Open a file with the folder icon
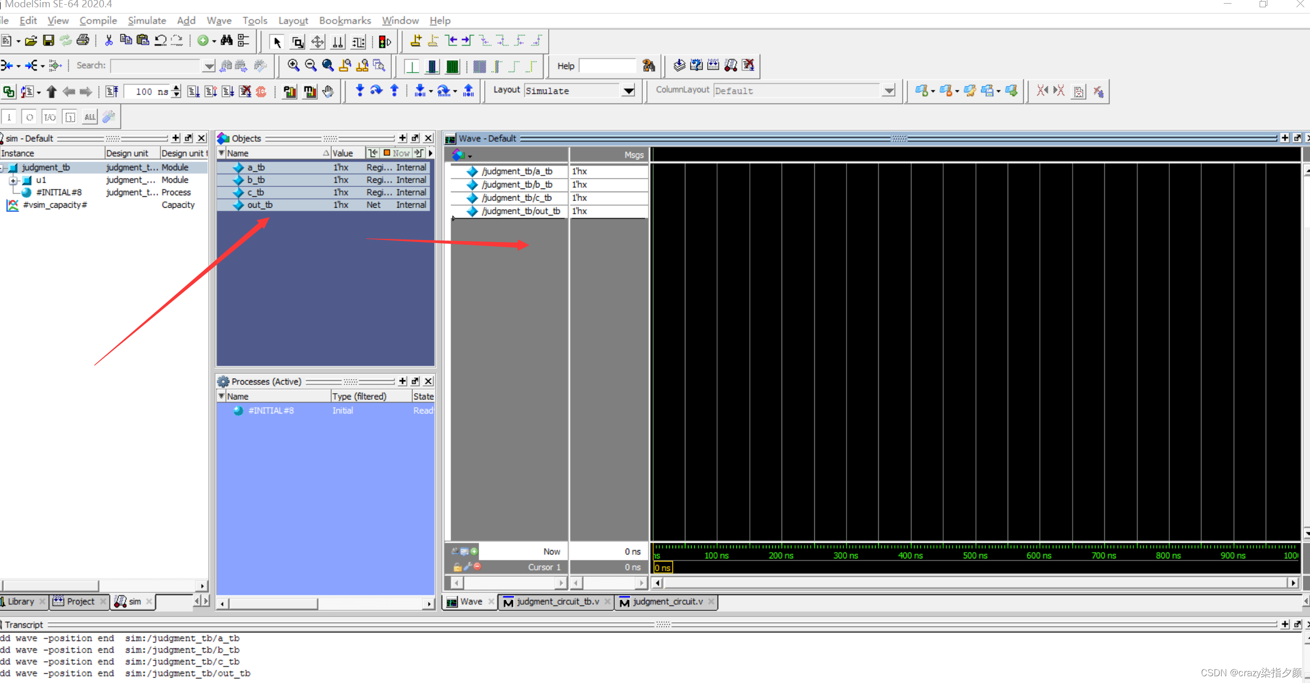The width and height of the screenshot is (1310, 683). (31, 41)
